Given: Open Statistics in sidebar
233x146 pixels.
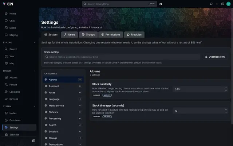Looking at the screenshot, I should point(19,135).
